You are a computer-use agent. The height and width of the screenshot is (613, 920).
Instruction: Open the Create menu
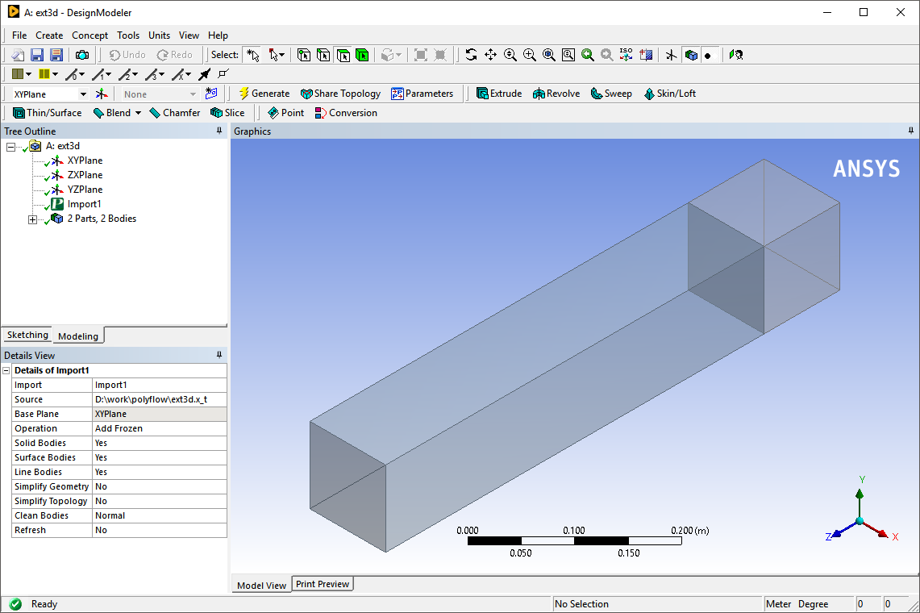[49, 35]
